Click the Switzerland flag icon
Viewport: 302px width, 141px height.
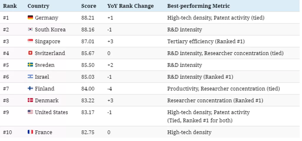30,53
